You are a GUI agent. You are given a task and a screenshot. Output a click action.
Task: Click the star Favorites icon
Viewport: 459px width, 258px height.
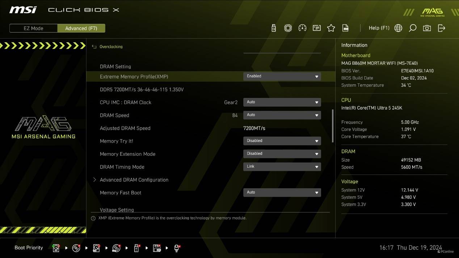pyautogui.click(x=331, y=28)
